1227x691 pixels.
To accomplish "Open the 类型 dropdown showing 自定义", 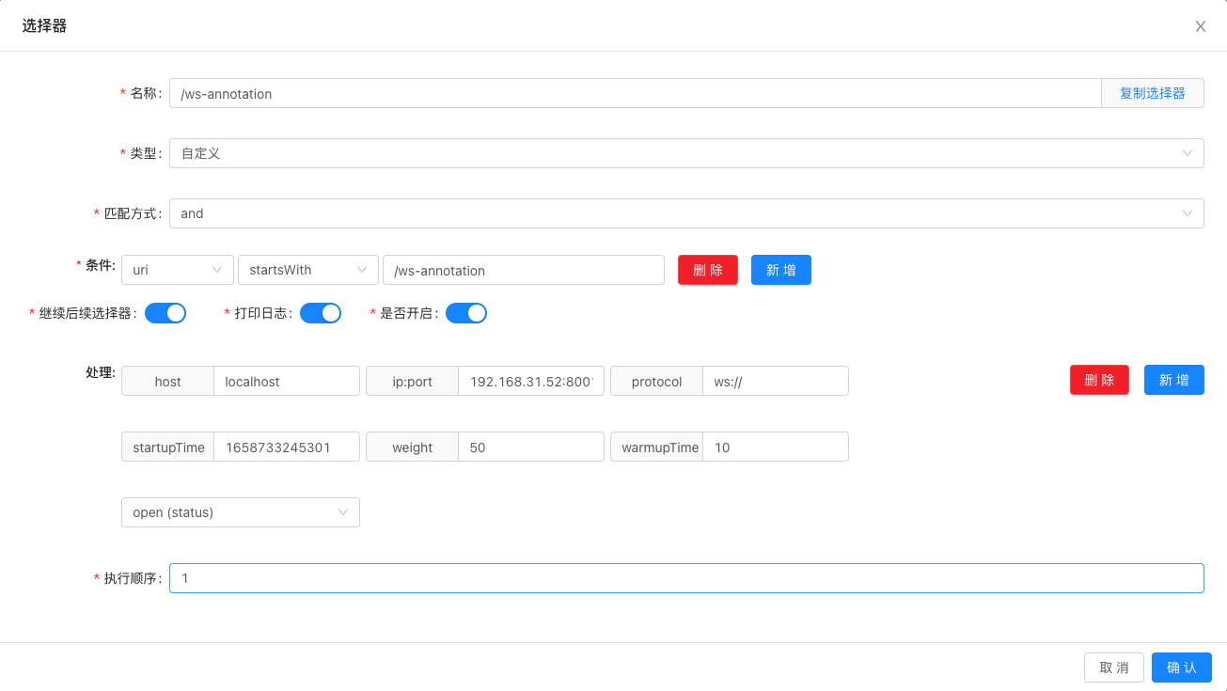I will [685, 153].
